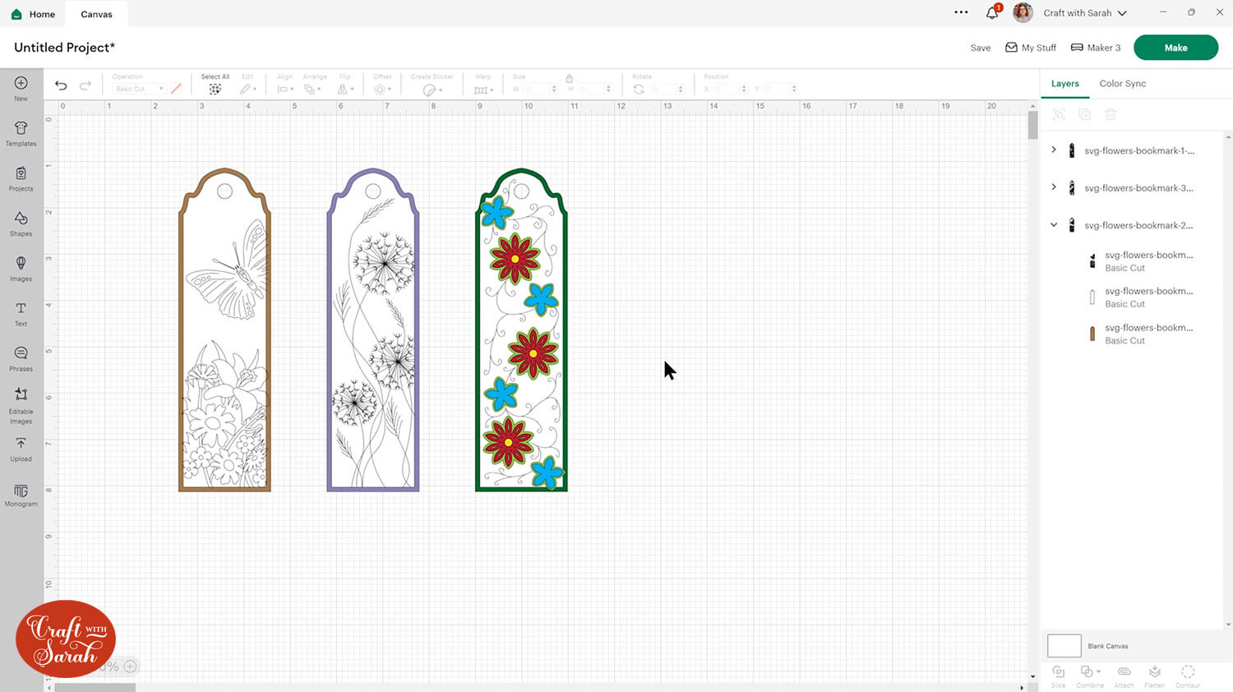This screenshot has height=692, width=1233.
Task: Open the notifications bell
Action: (992, 13)
